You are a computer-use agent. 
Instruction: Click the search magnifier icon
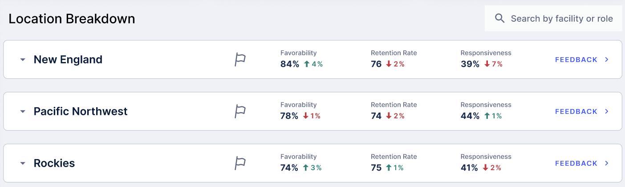pos(500,19)
